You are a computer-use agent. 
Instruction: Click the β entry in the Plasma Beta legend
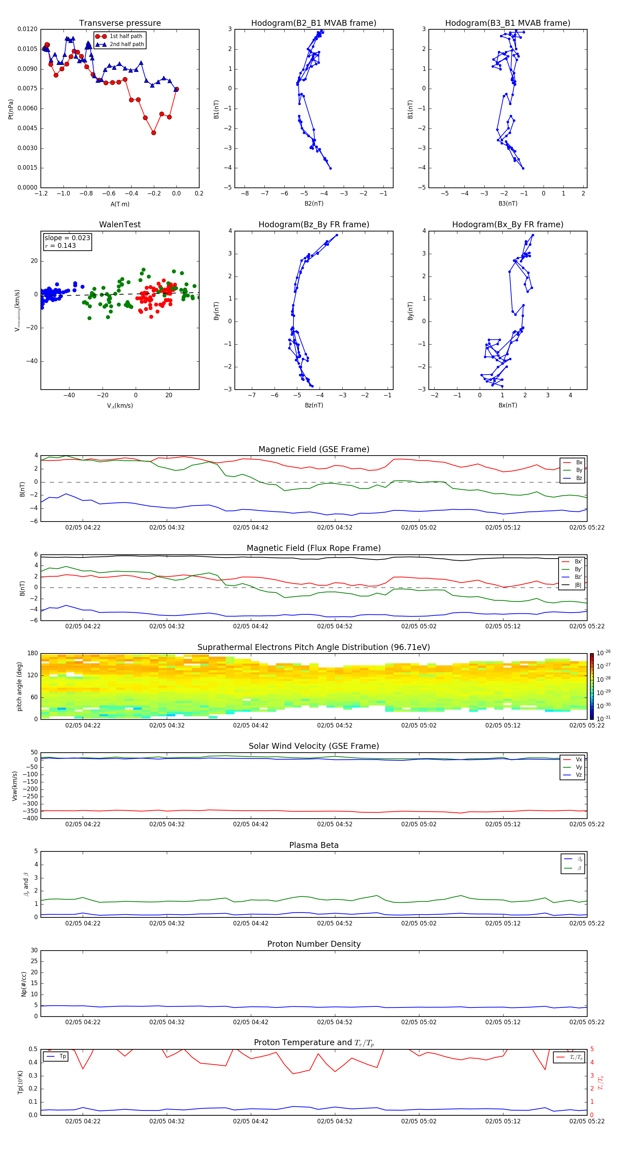point(573,868)
